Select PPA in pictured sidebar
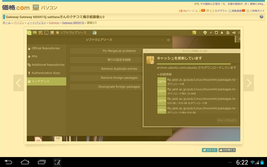The image size is (267, 167). [x=46, y=56]
